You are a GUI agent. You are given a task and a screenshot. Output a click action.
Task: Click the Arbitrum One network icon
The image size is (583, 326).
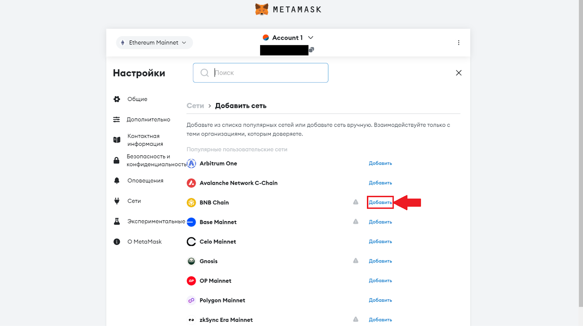[191, 164]
